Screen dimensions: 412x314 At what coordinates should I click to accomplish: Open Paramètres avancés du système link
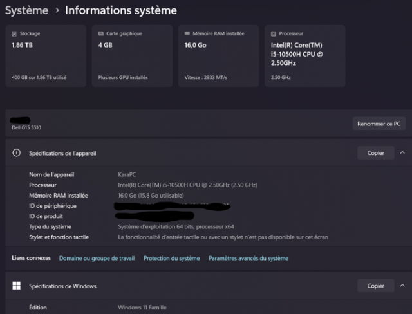pyautogui.click(x=248, y=258)
